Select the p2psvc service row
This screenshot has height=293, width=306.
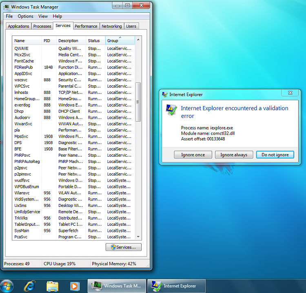click(73, 168)
